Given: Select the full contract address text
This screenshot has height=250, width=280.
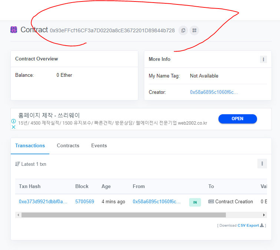Looking at the screenshot, I should tap(112, 30).
